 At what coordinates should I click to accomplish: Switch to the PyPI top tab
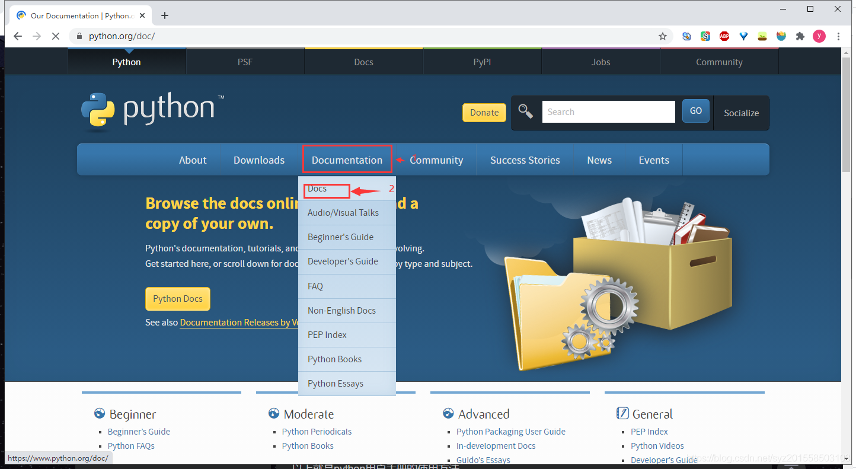tap(482, 62)
